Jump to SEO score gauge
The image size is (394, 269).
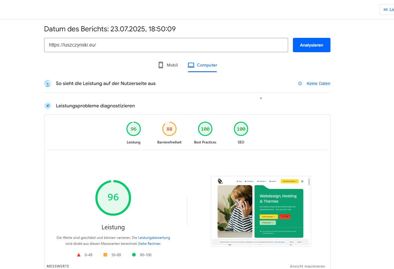pos(241,129)
